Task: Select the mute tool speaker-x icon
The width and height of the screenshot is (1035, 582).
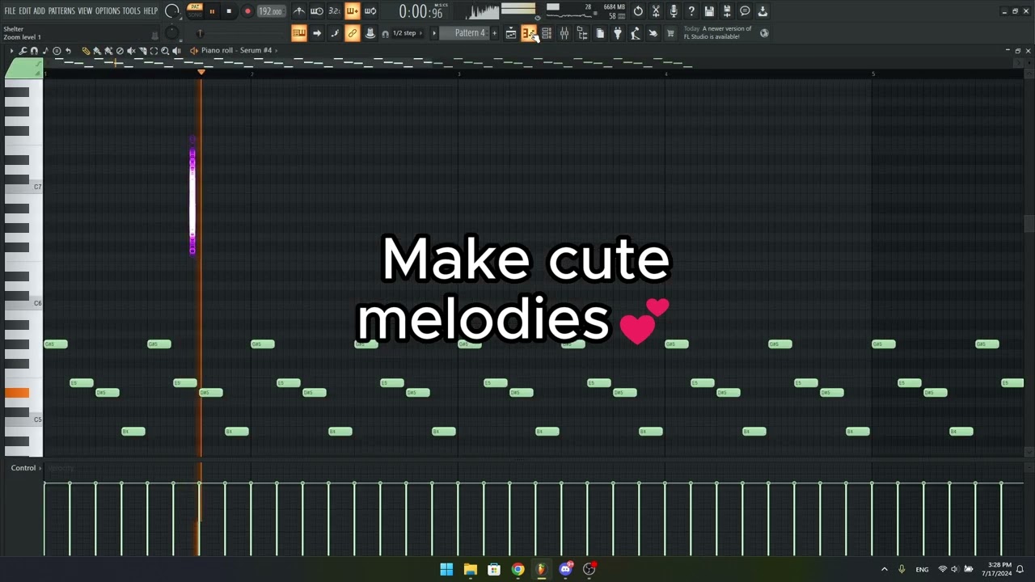Action: [131, 50]
